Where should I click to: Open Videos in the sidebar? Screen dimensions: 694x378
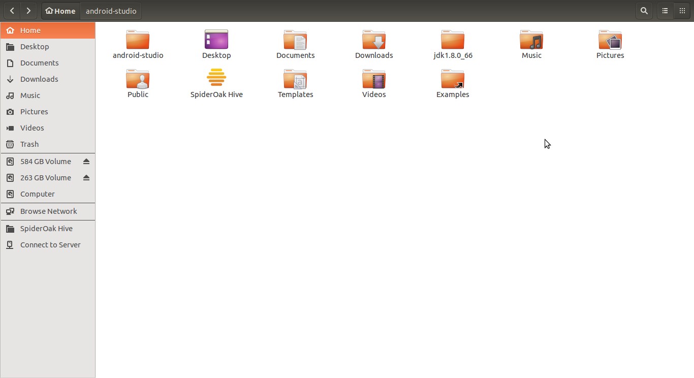48,128
